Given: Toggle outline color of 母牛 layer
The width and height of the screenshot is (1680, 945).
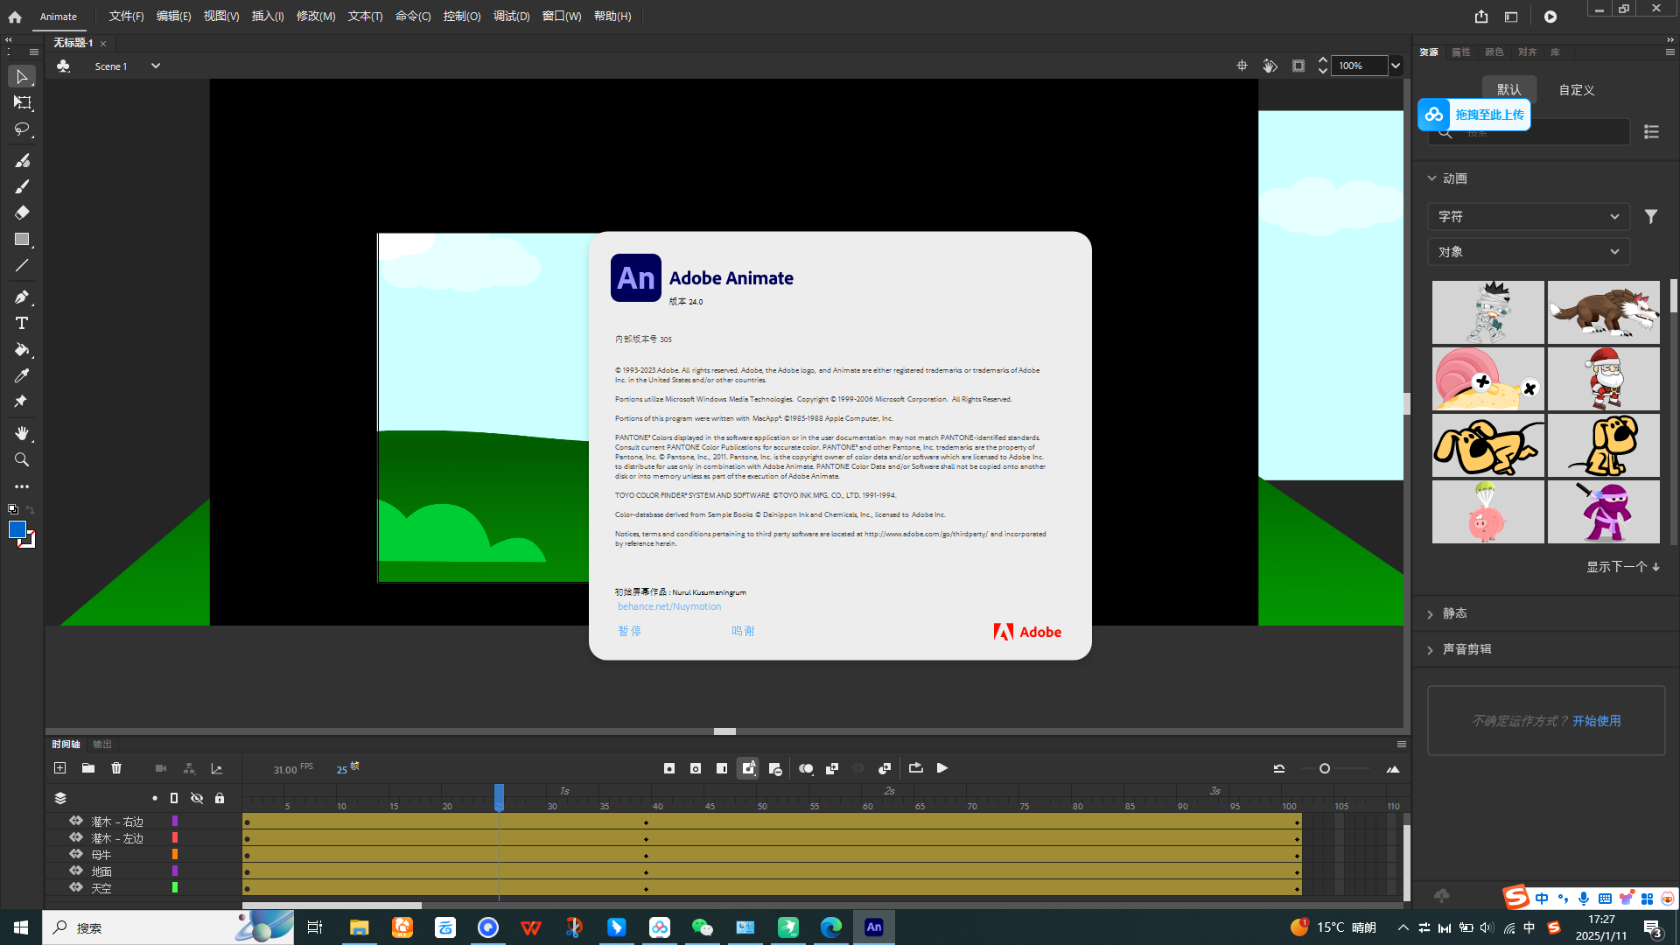Looking at the screenshot, I should pyautogui.click(x=175, y=854).
